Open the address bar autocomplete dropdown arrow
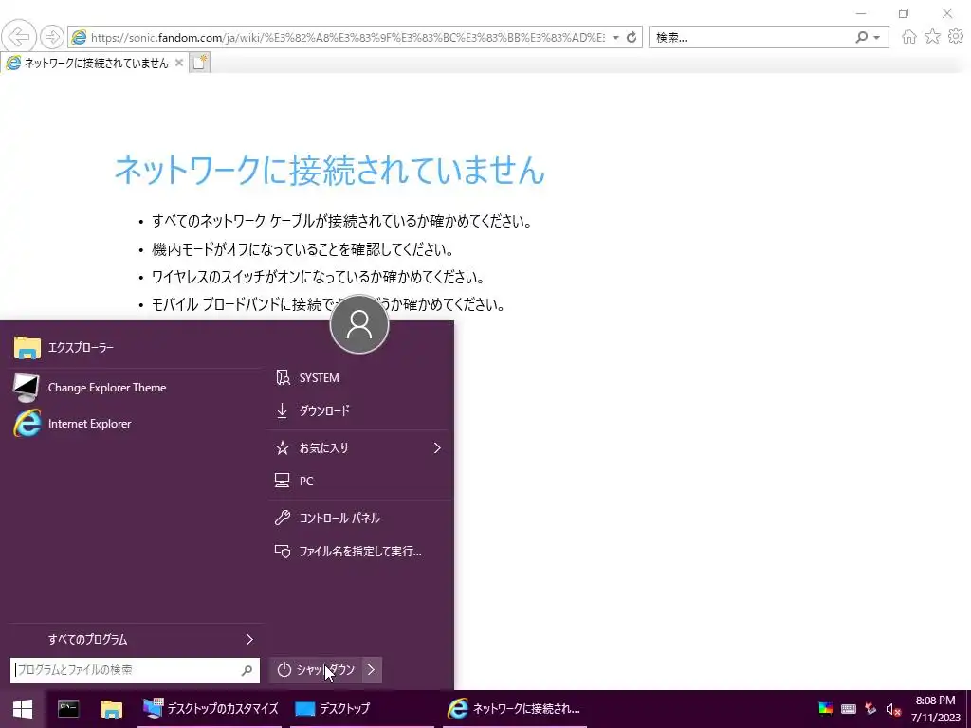The height and width of the screenshot is (728, 971). pos(616,38)
